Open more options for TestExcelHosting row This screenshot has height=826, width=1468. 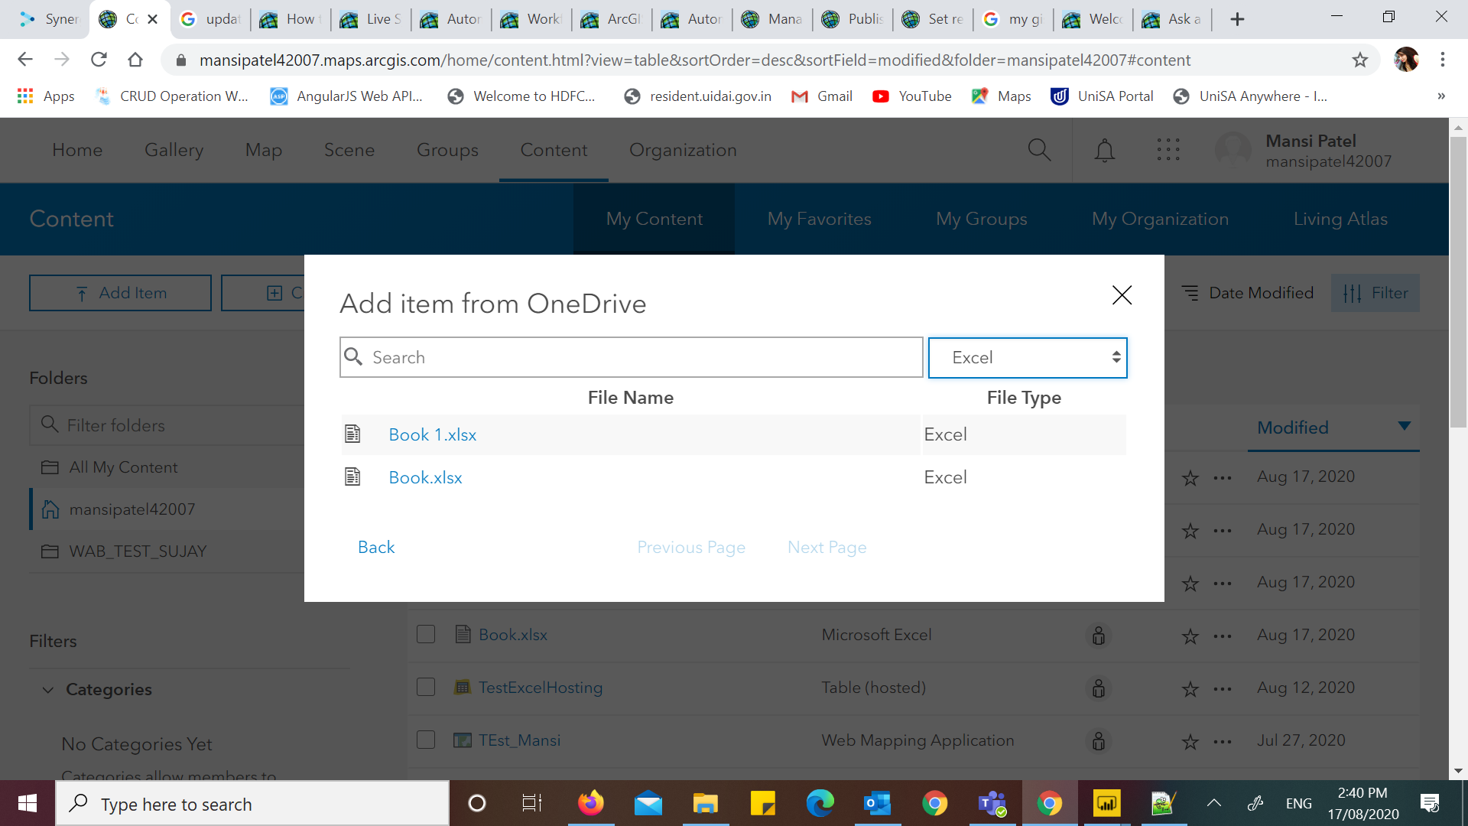click(x=1223, y=689)
